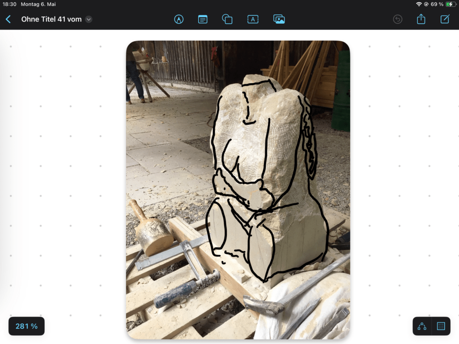Image resolution: width=459 pixels, height=344 pixels.
Task: Create a new board
Action: [445, 19]
